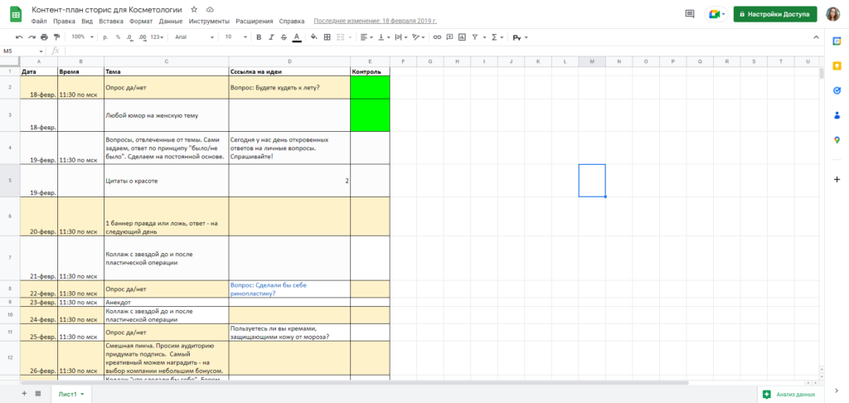The image size is (849, 403).
Task: Click the formula bar input field
Action: pyautogui.click(x=415, y=51)
